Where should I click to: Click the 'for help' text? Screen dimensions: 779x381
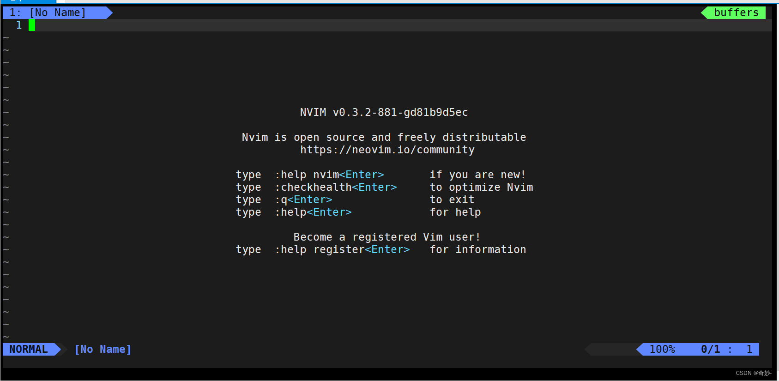point(455,212)
